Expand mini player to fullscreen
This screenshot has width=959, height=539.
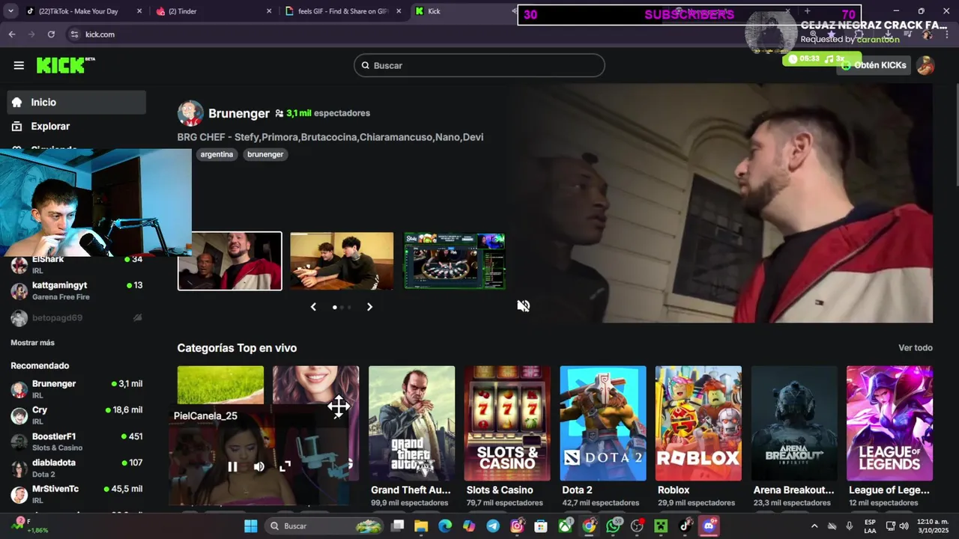[285, 466]
